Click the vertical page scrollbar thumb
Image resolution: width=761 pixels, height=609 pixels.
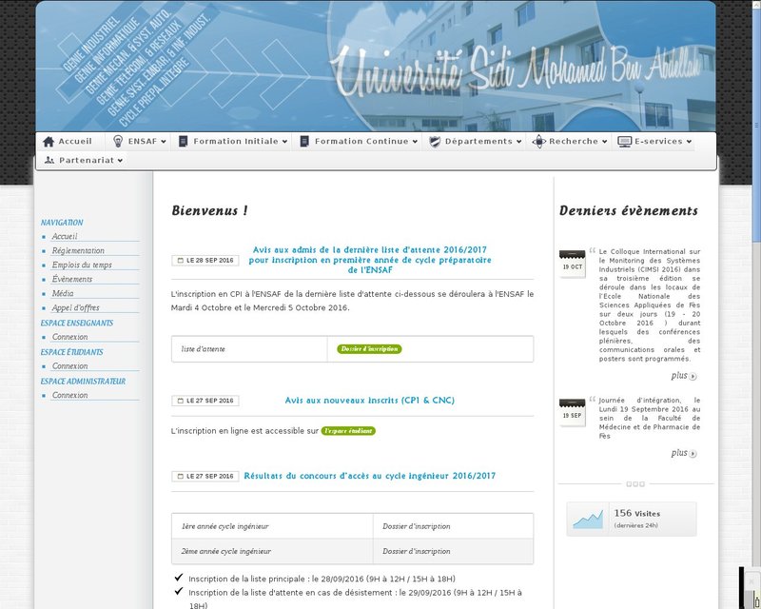click(756, 127)
